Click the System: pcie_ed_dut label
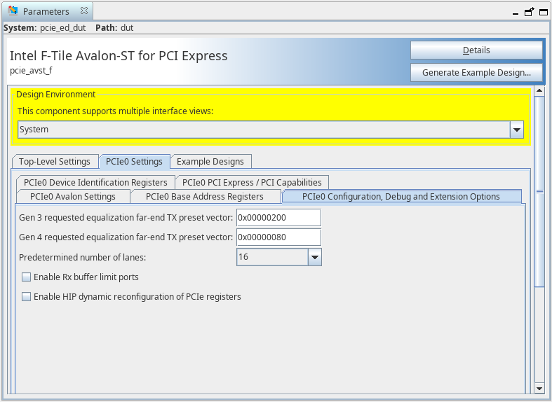Screen dimensions: 552x402 tap(45, 28)
